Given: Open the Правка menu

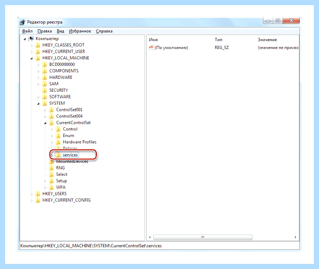Looking at the screenshot, I should [x=45, y=31].
